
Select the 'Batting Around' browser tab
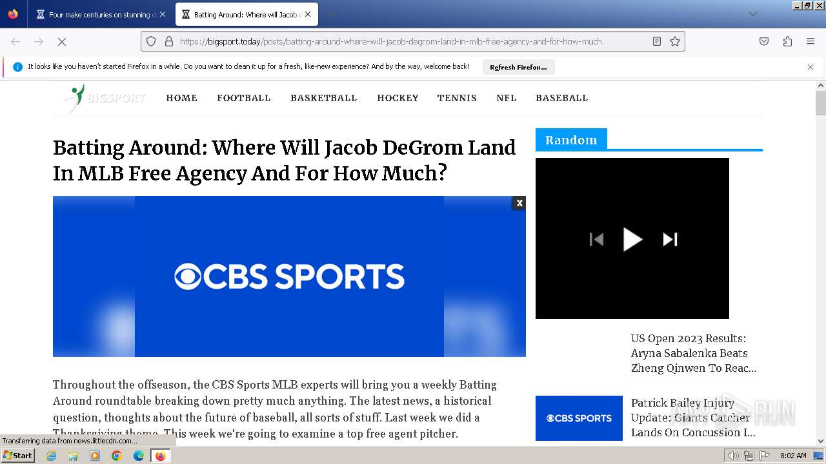click(x=245, y=14)
